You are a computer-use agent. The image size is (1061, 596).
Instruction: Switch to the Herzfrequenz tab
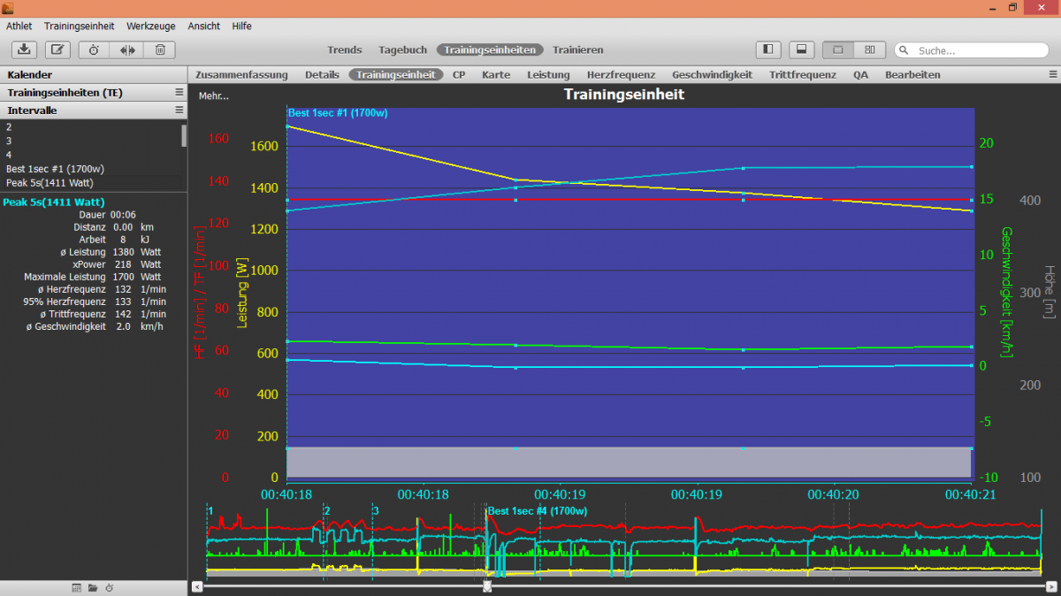point(621,75)
